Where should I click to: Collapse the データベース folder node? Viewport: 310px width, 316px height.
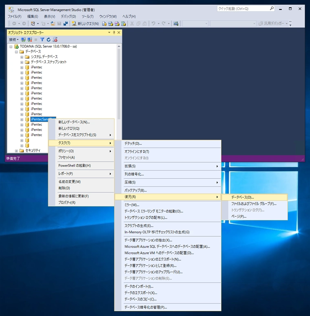(x=16, y=52)
